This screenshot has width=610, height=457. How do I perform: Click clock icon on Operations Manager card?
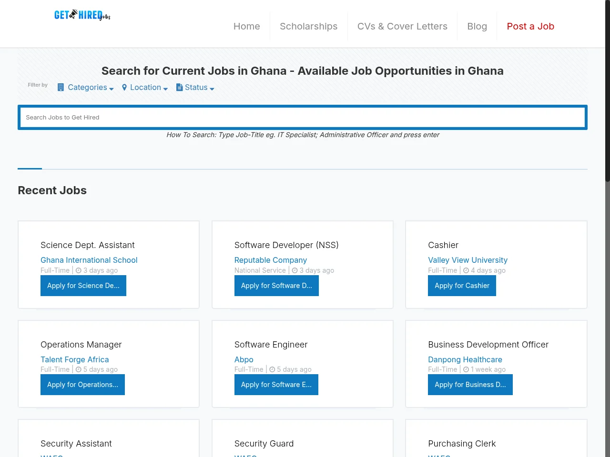point(79,369)
